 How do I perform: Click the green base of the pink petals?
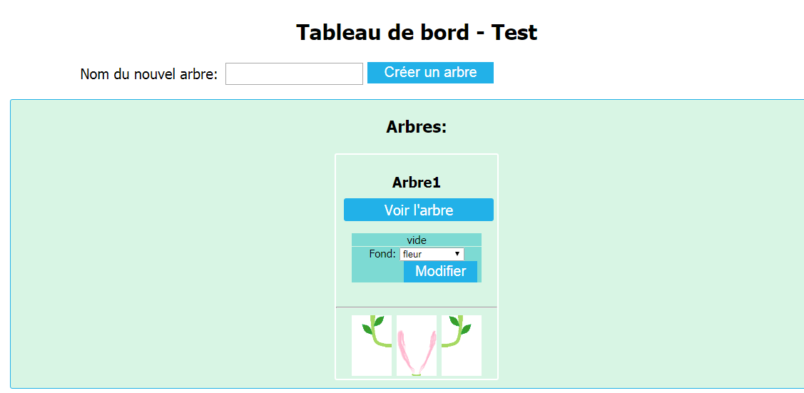tap(417, 374)
